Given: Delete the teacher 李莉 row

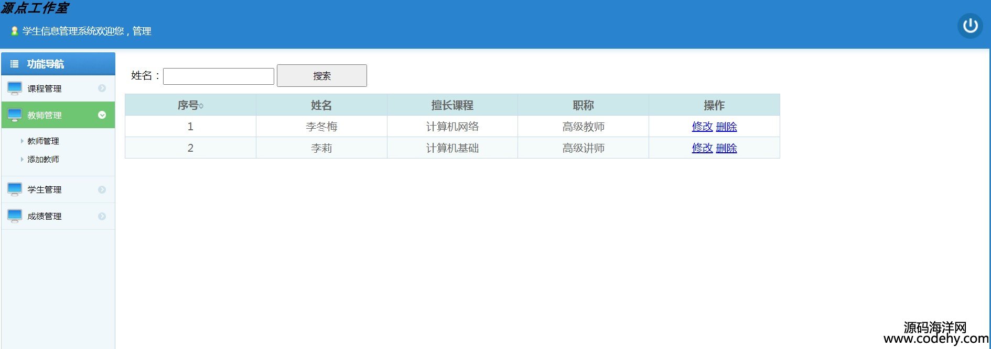Looking at the screenshot, I should coord(726,148).
